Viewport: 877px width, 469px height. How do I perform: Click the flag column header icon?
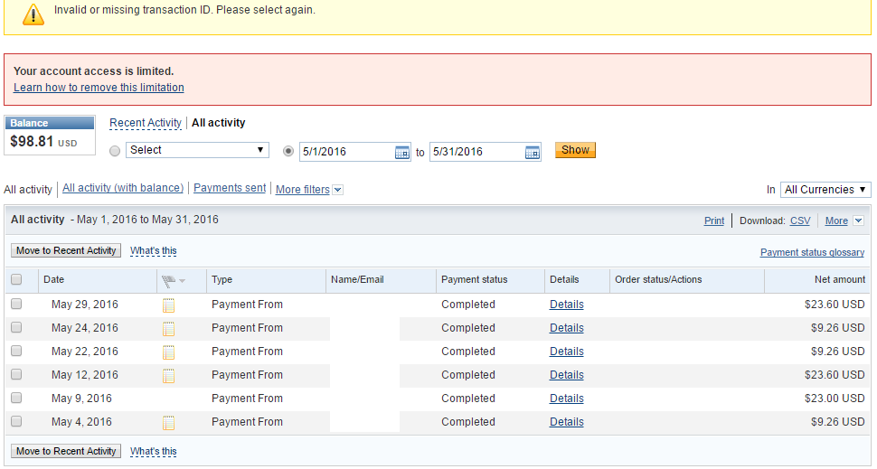[169, 280]
